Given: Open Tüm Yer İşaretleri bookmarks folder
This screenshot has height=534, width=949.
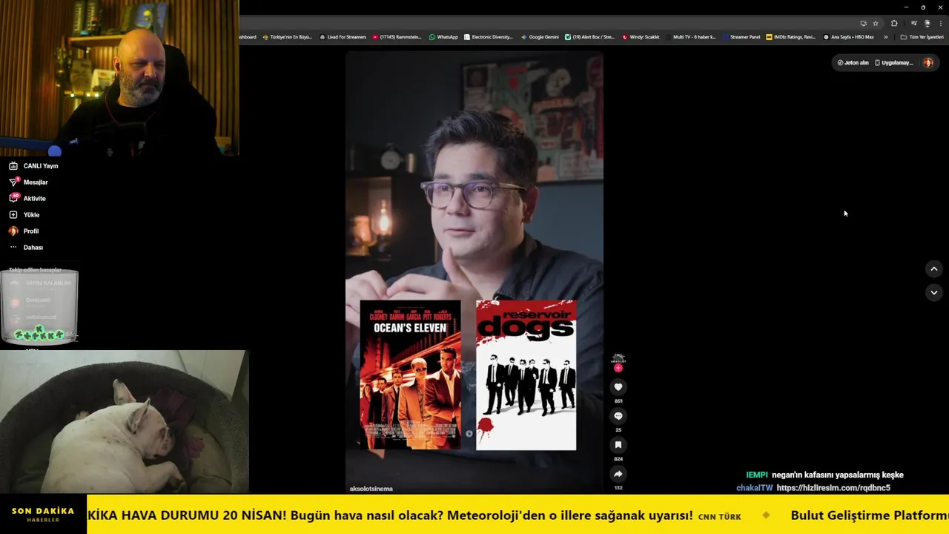Looking at the screenshot, I should tap(922, 37).
